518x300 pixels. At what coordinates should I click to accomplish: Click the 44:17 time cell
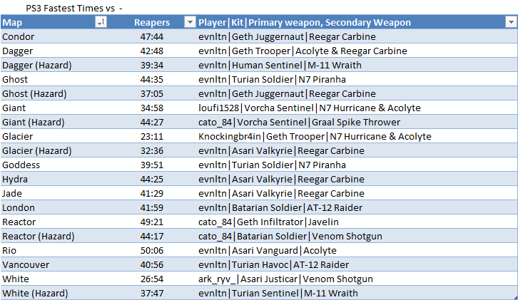point(152,236)
